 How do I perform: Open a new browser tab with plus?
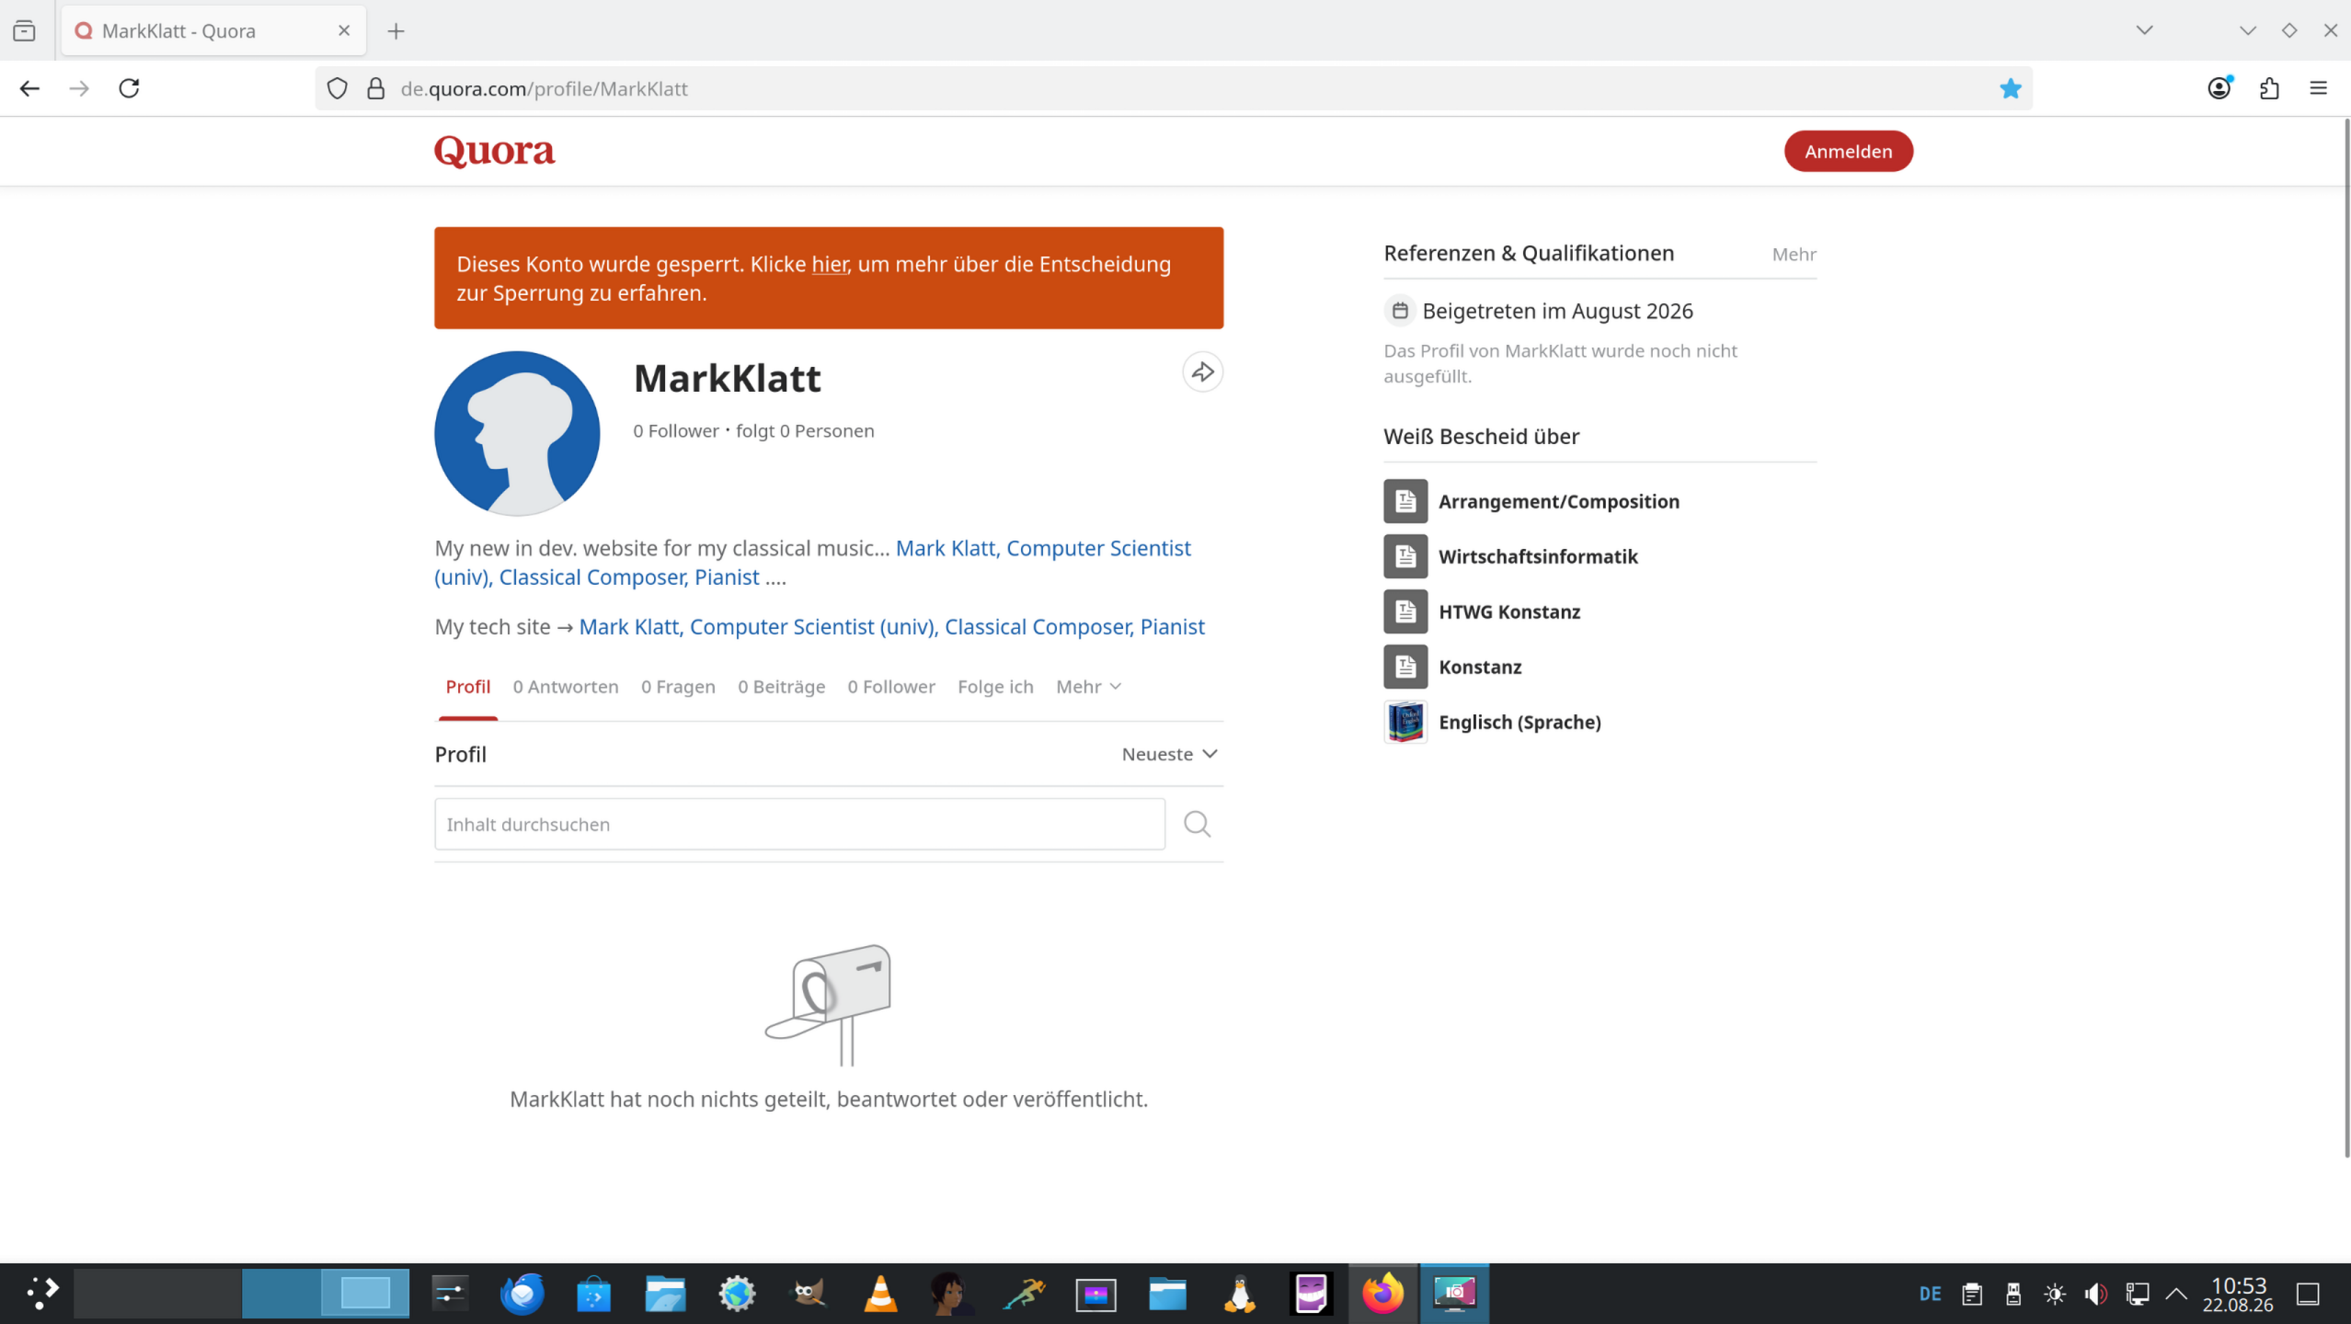[x=396, y=31]
